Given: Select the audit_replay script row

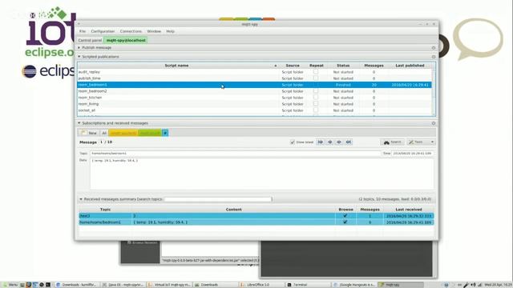Looking at the screenshot, I should click(255, 72).
